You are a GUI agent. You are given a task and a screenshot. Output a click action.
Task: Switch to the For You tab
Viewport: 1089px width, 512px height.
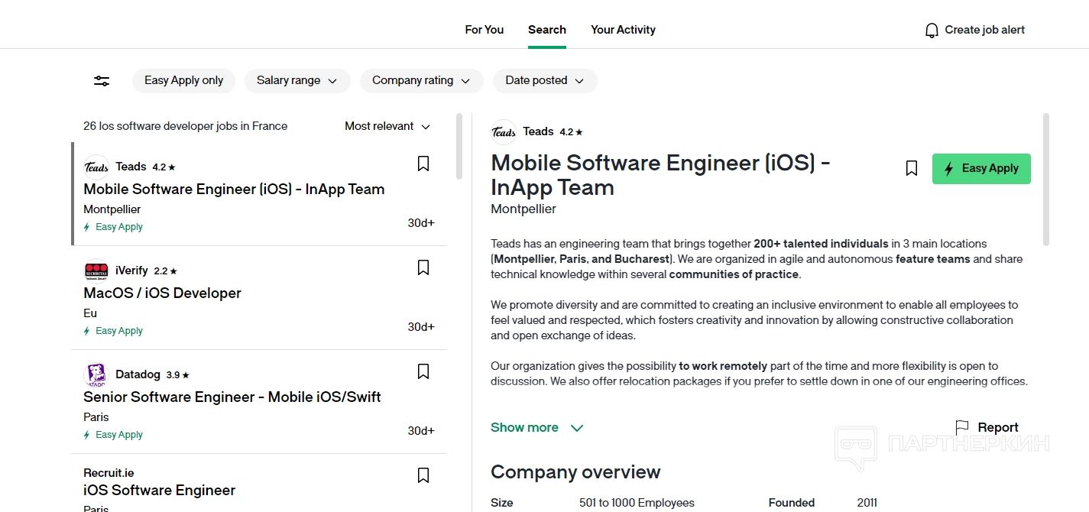[484, 30]
